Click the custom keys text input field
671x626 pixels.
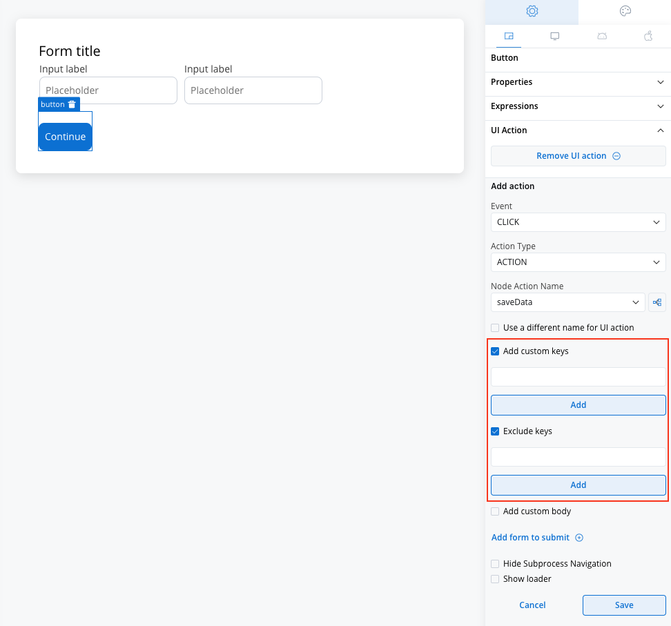(x=578, y=377)
